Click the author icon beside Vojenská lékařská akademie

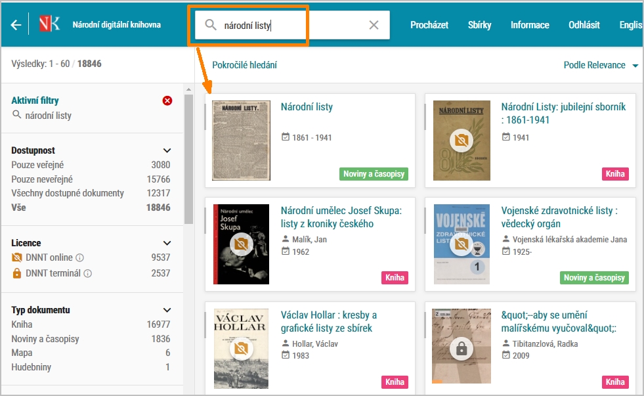[506, 238]
